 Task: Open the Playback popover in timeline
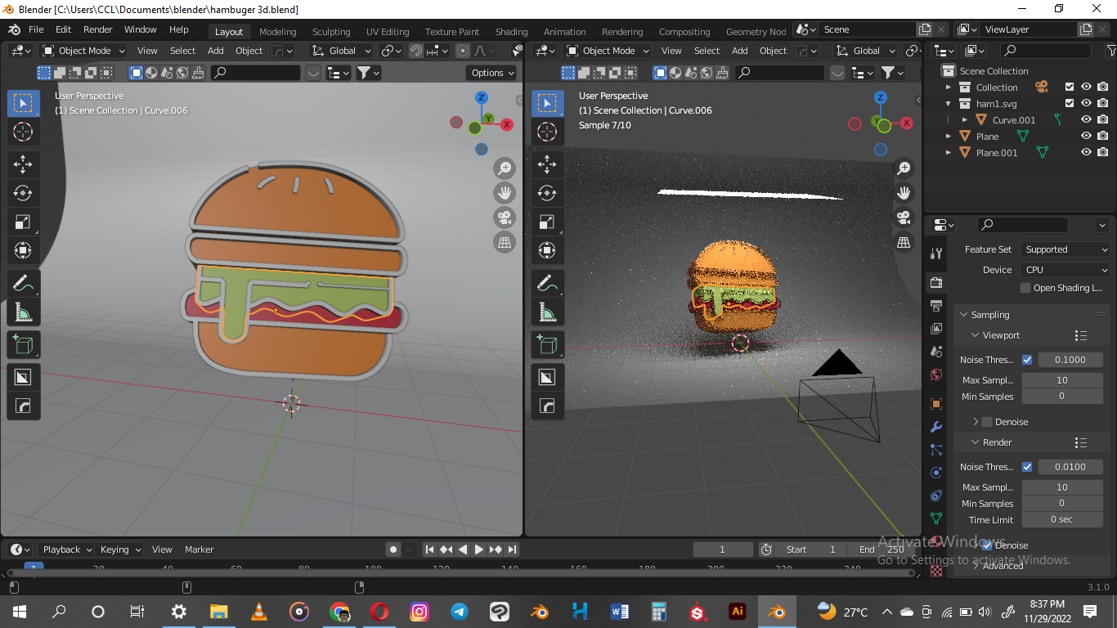coord(68,549)
